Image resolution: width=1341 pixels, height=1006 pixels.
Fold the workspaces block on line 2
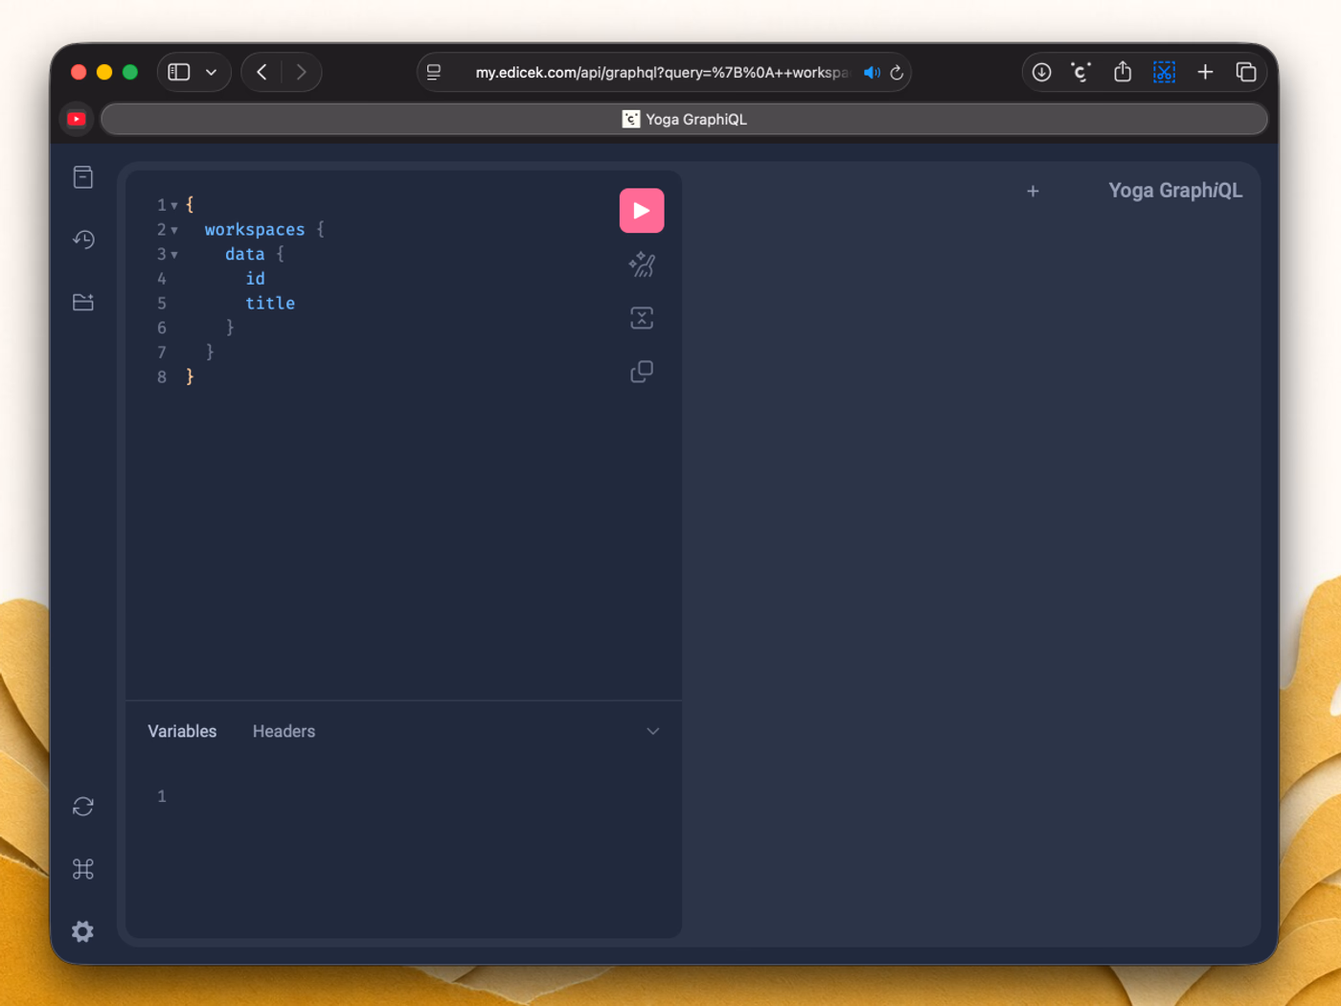(174, 231)
